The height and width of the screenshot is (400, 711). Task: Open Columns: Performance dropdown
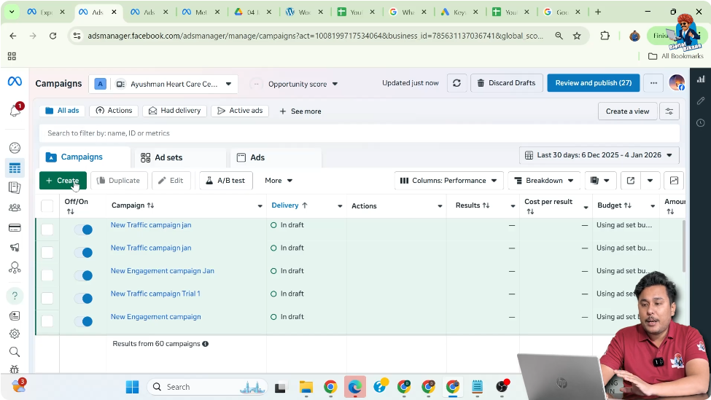[x=448, y=180]
